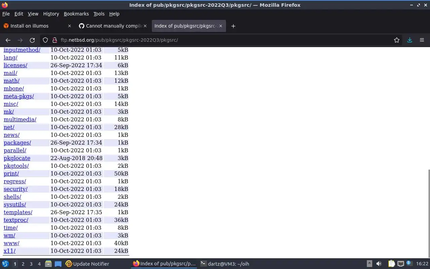Open the Bookmarks menu
The height and width of the screenshot is (269, 430).
coord(76,14)
